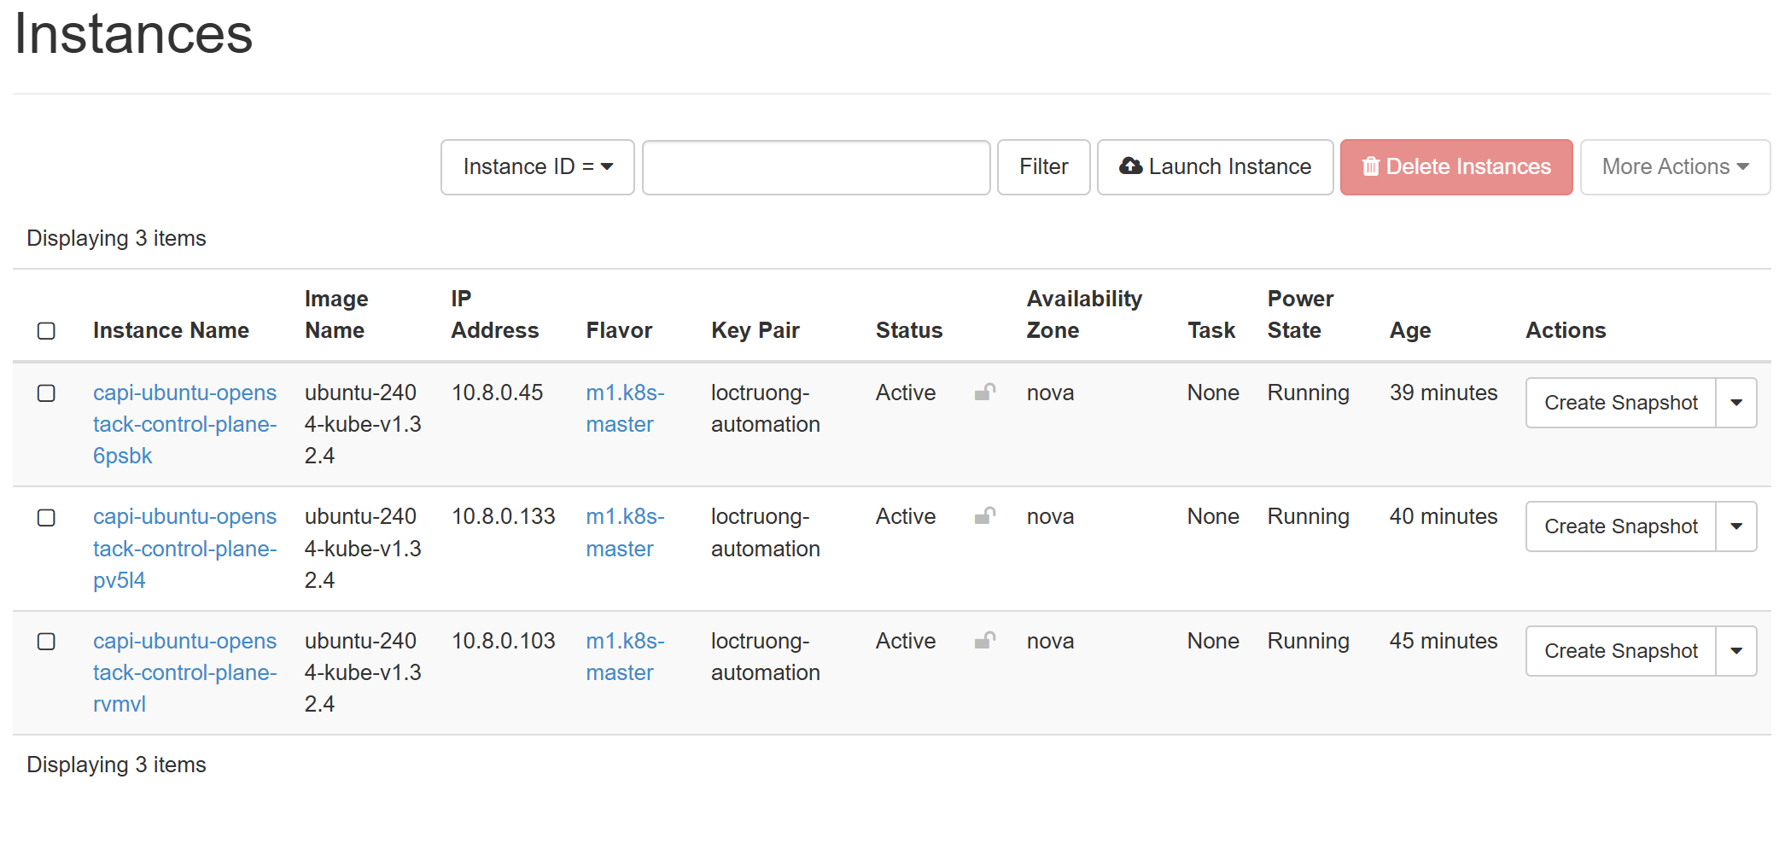Viewport: 1785px width, 849px height.
Task: Tick the checkbox for instance at 10.8.0.103
Action: [47, 642]
